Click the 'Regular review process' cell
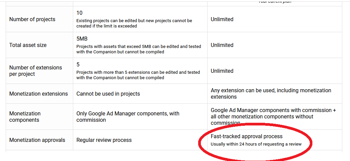Screen dimensions: 350x161 pos(104,140)
